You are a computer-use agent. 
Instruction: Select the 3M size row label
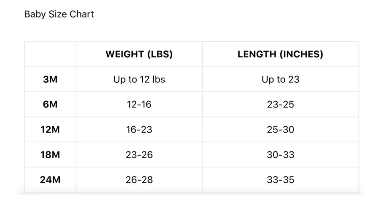50,79
